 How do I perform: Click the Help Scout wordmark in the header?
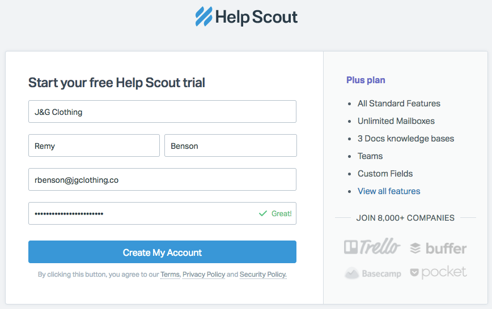point(256,17)
